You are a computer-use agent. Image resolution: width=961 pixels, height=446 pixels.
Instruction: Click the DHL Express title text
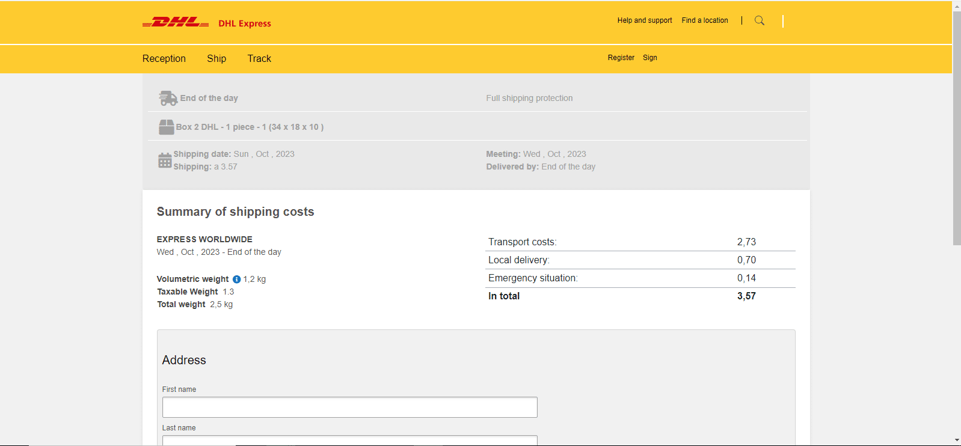[x=245, y=23]
